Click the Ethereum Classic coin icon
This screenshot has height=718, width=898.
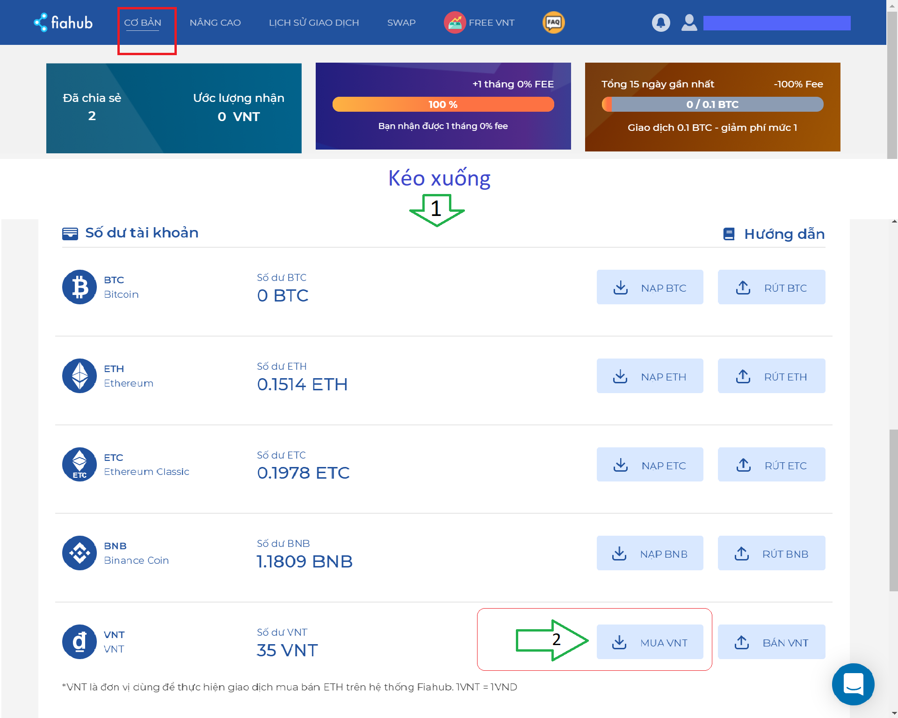pos(80,464)
